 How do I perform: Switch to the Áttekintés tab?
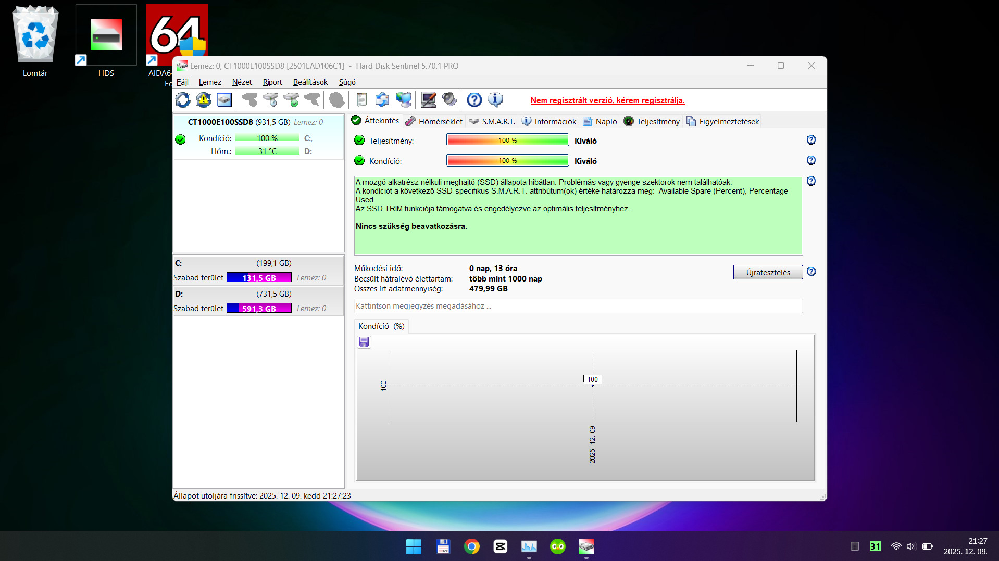coord(376,121)
